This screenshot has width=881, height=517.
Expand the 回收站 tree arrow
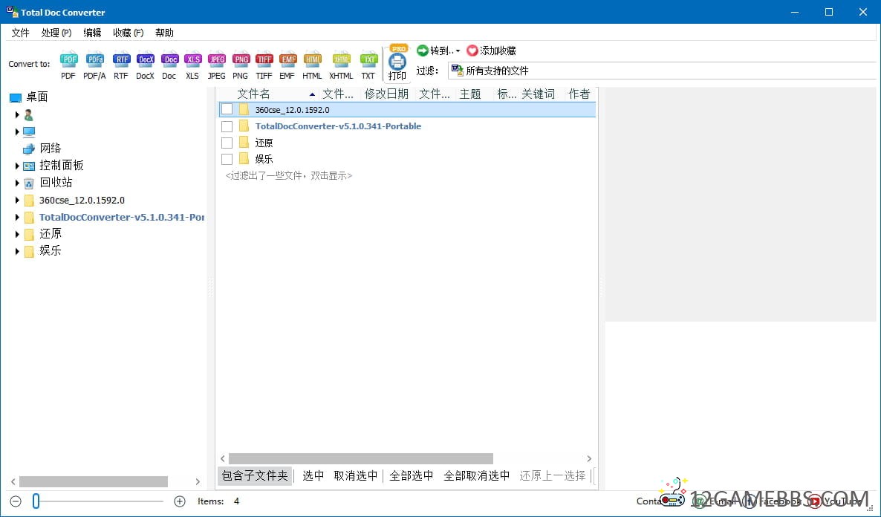tap(17, 183)
